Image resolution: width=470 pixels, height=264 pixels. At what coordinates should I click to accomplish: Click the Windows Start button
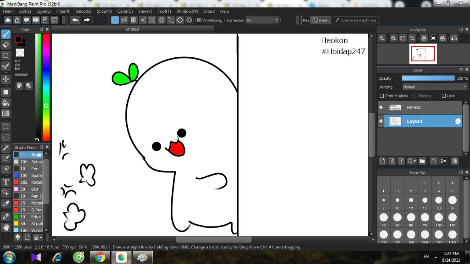9,257
